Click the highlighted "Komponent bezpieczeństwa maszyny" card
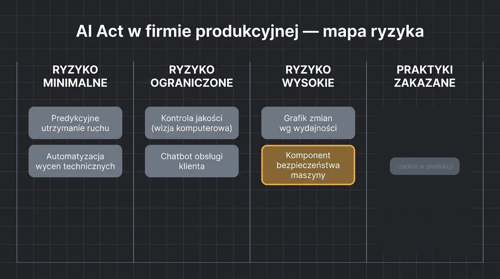Screen dimensions: 500x279 tap(308, 165)
